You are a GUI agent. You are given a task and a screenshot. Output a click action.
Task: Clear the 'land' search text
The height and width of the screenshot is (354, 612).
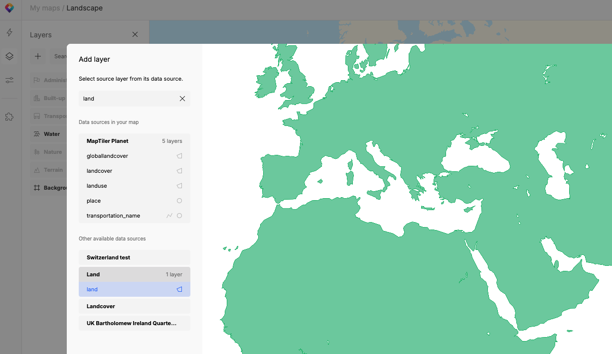(x=182, y=99)
